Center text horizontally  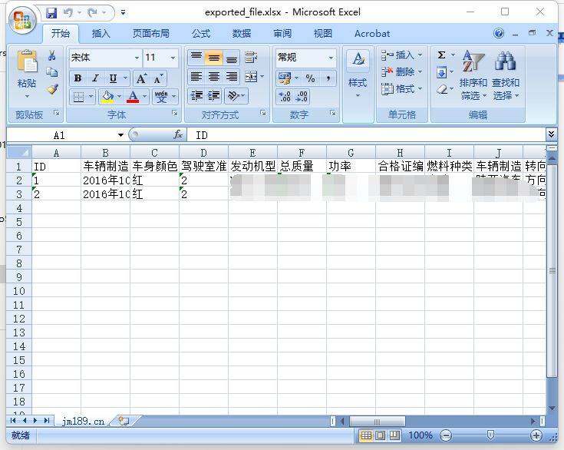[213, 76]
